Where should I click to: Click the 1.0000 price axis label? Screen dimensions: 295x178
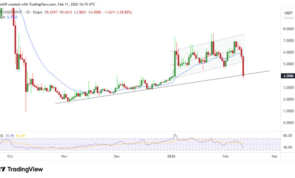click(288, 111)
